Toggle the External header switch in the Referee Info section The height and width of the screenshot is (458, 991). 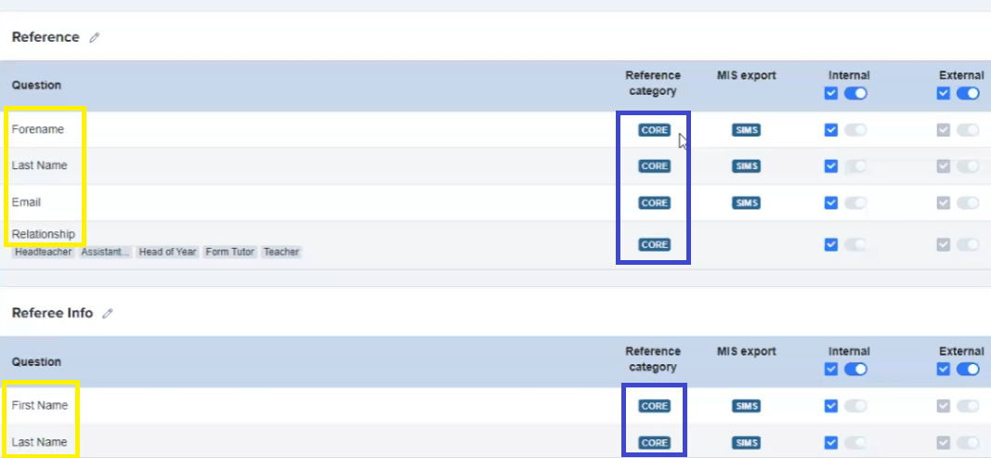[x=968, y=369]
